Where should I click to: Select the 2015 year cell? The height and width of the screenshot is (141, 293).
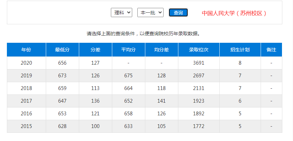click(x=27, y=126)
